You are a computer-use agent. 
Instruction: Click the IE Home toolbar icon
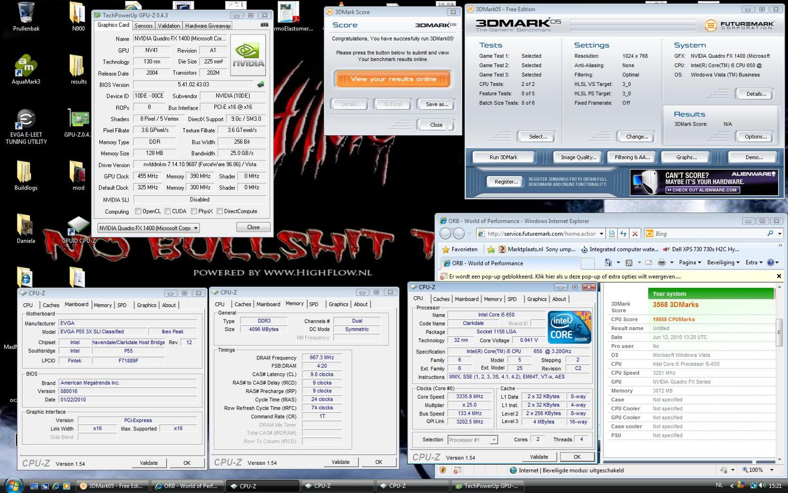point(608,263)
